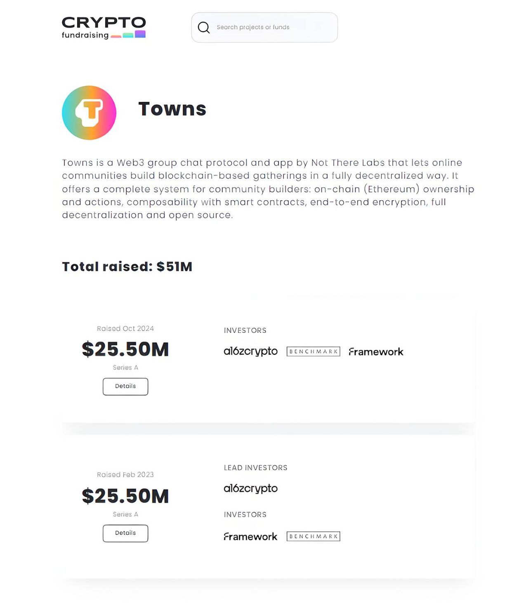Click the Benchmark investor logo in Oct 2024 round
This screenshot has height=611, width=528.
point(313,351)
